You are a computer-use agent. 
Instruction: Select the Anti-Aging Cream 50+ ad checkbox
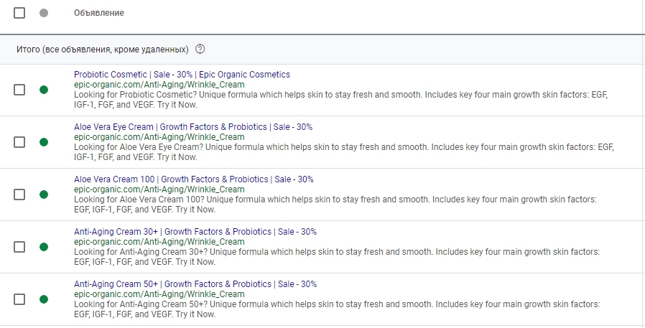[x=19, y=299]
